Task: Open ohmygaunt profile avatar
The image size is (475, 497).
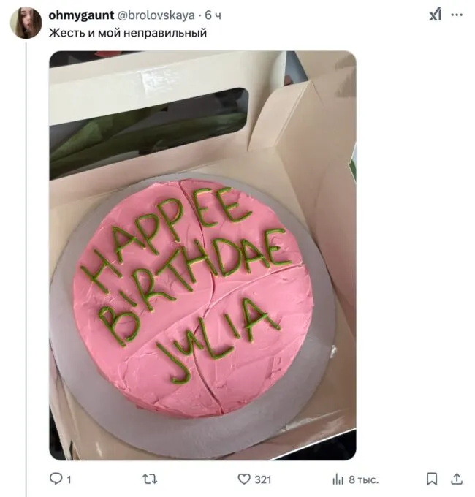Action: pyautogui.click(x=26, y=23)
